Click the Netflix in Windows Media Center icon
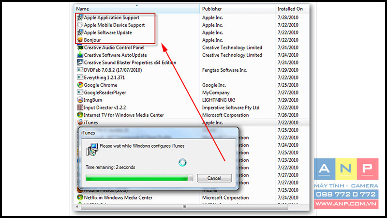 (80, 197)
